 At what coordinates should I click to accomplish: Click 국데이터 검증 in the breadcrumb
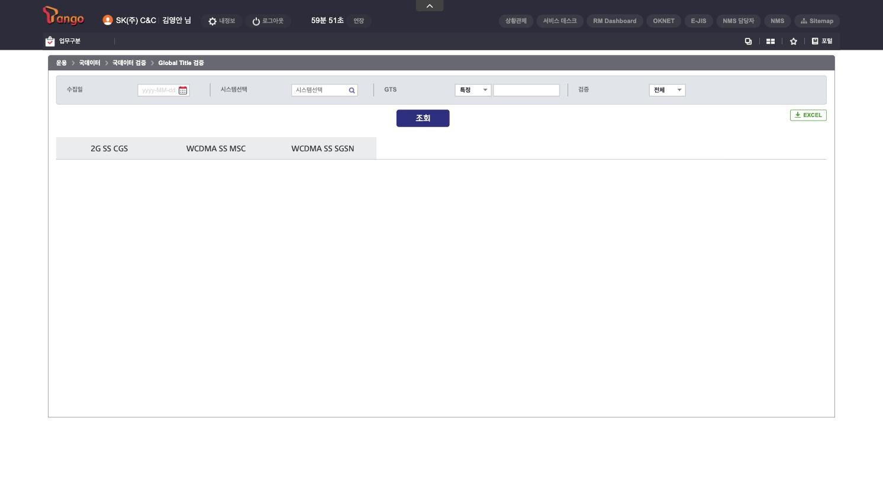pyautogui.click(x=129, y=63)
